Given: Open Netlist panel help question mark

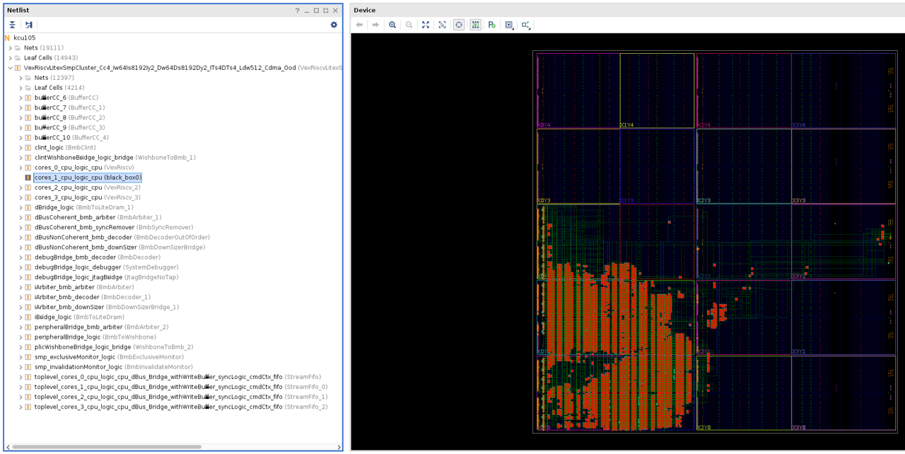Looking at the screenshot, I should (x=297, y=11).
